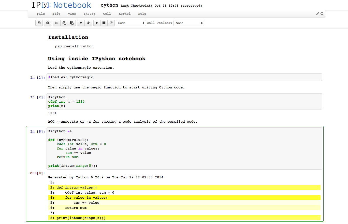Click the Out[8]: output prompt
Image resolution: width=348 pixels, height=224 pixels.
(38, 173)
